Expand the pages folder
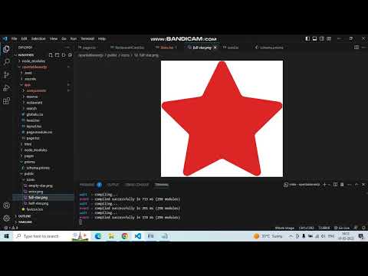368x276 pixels. pos(29,156)
